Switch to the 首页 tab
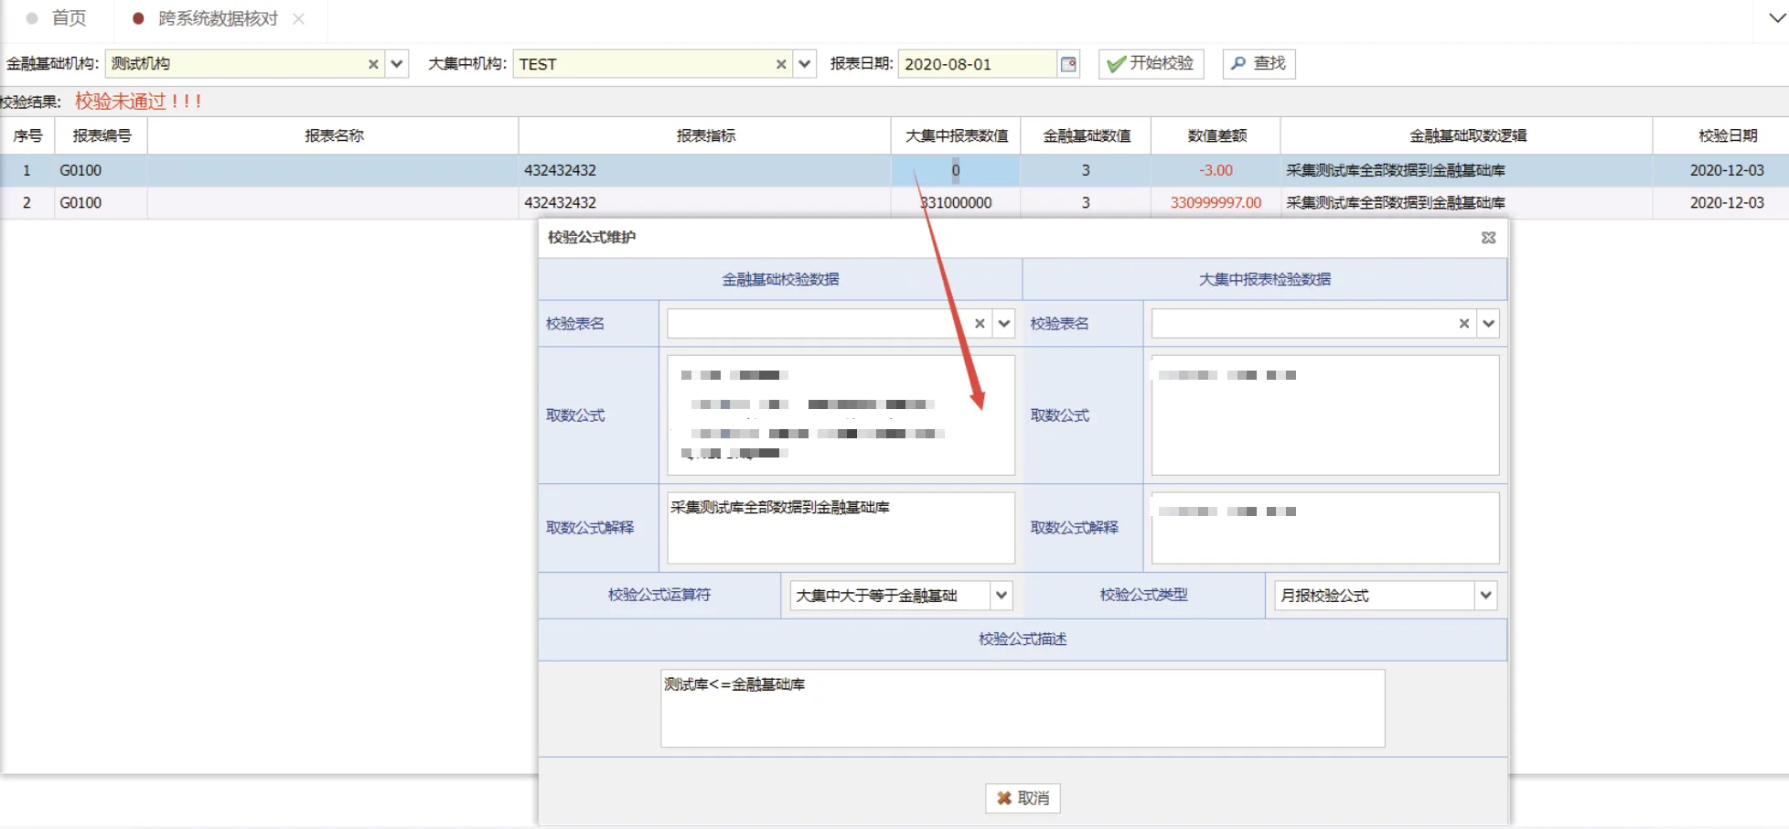The width and height of the screenshot is (1789, 829). coord(68,18)
